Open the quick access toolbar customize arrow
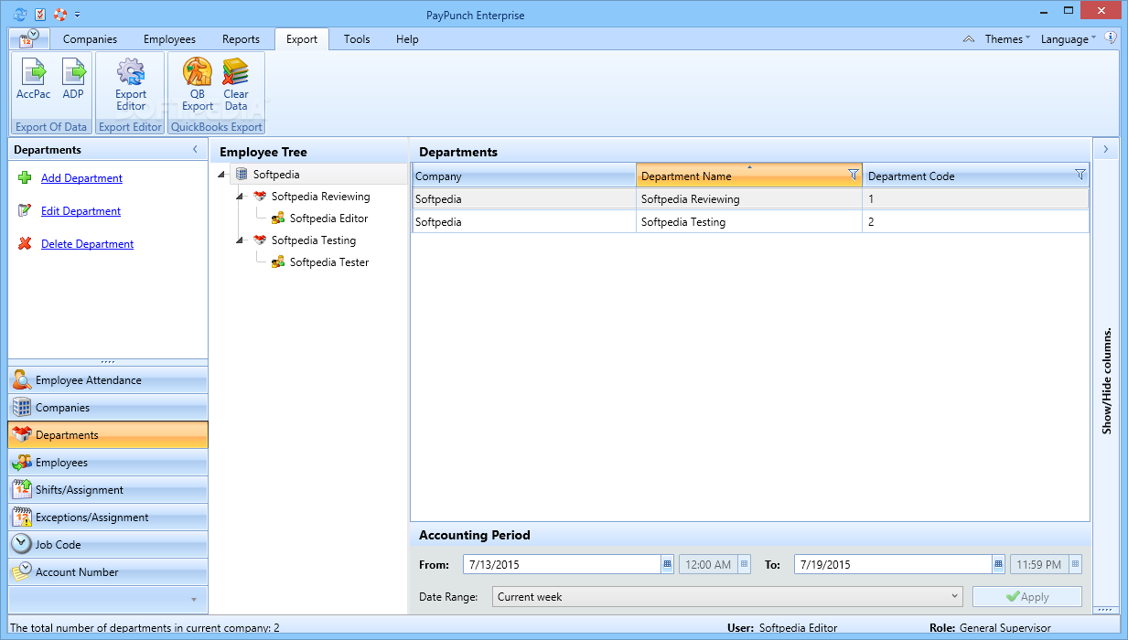1128x640 pixels. (x=78, y=15)
